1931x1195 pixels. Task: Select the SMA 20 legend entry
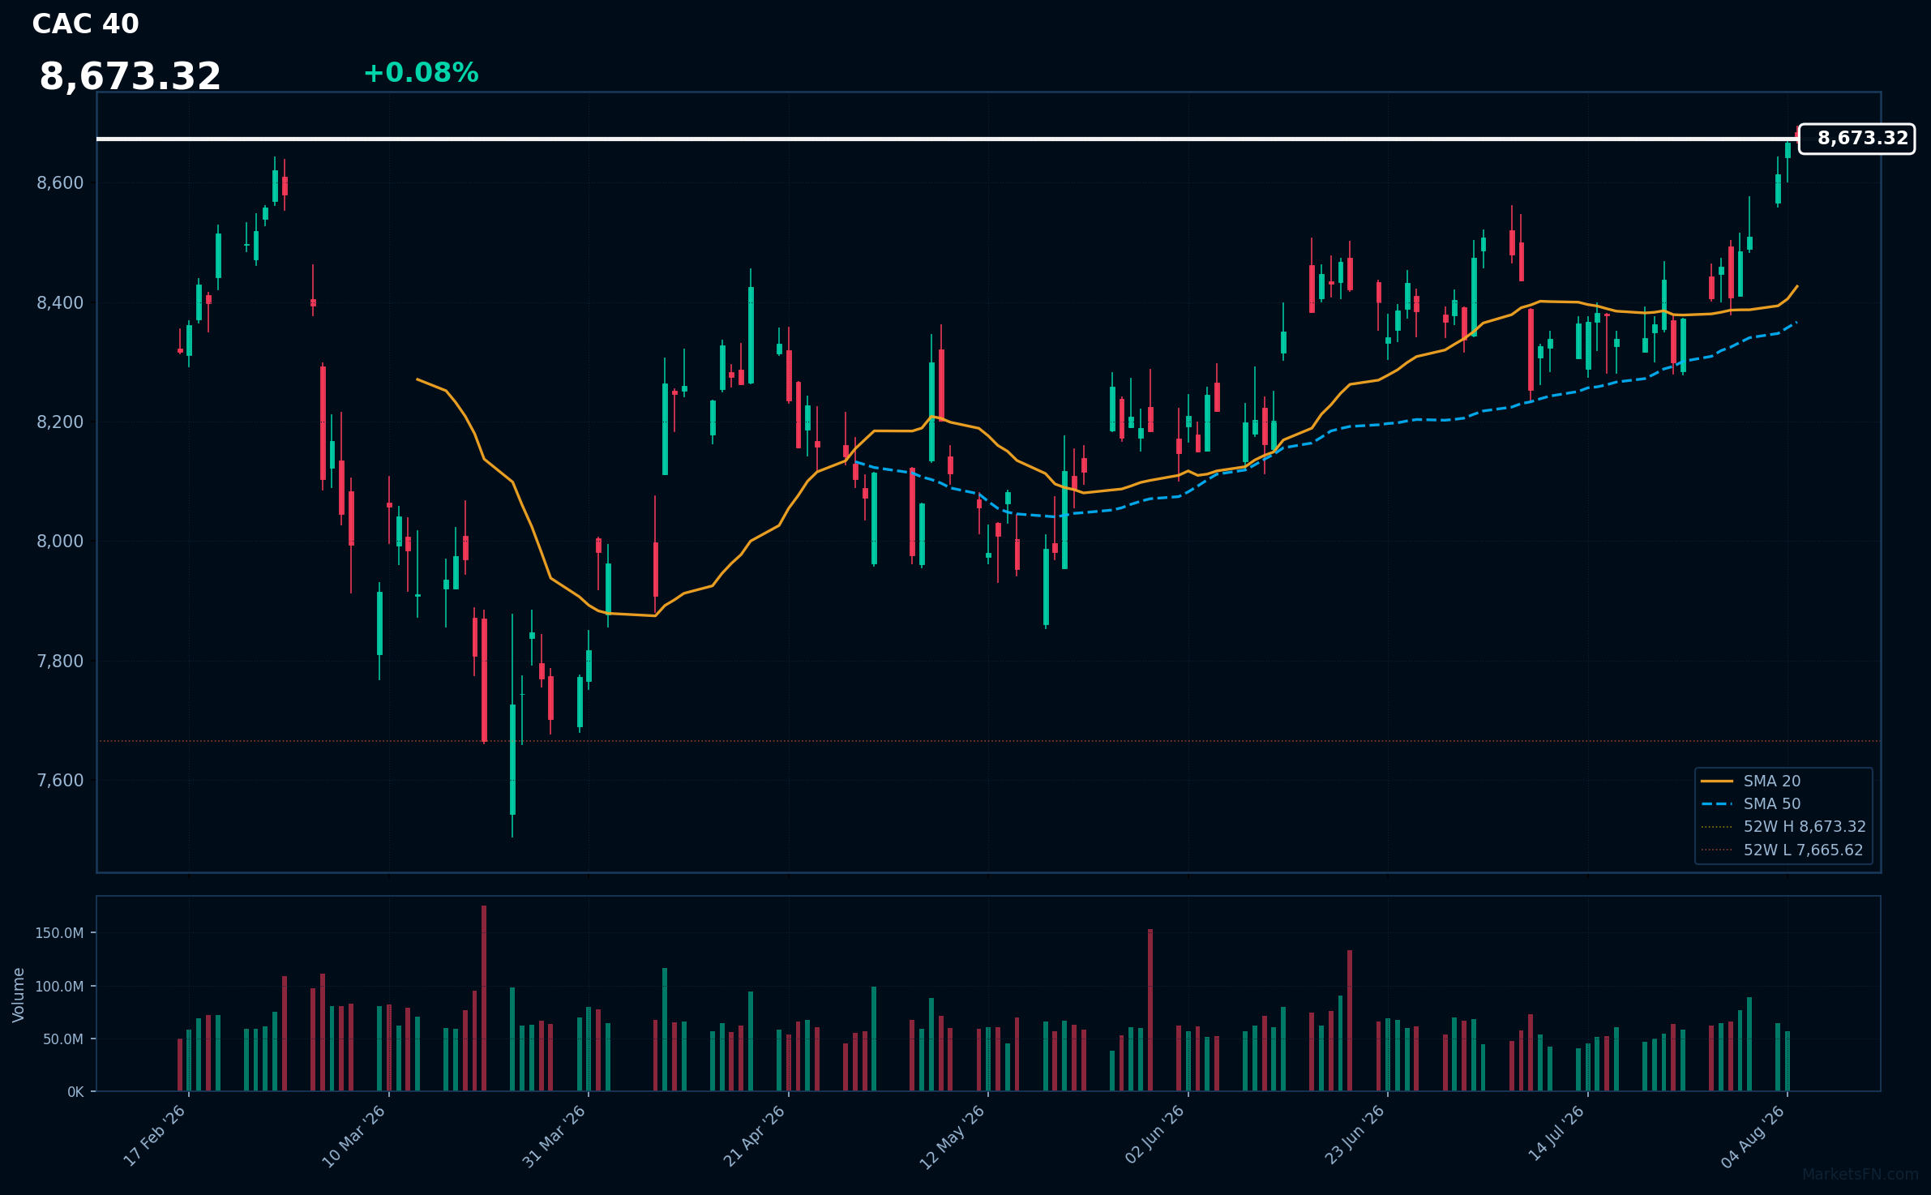click(x=1751, y=781)
